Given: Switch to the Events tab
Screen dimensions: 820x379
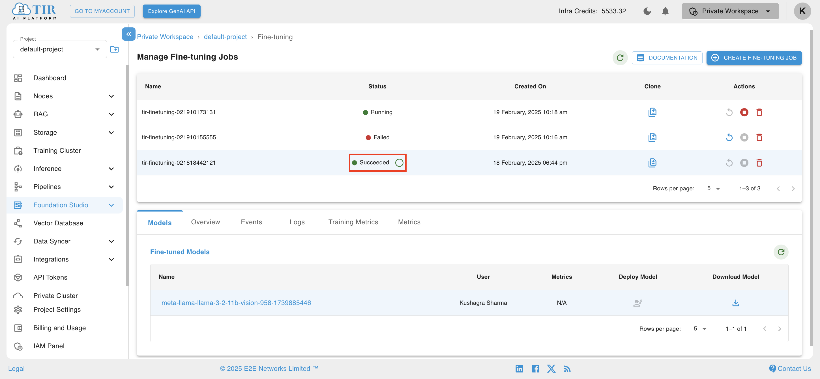Looking at the screenshot, I should (x=251, y=222).
